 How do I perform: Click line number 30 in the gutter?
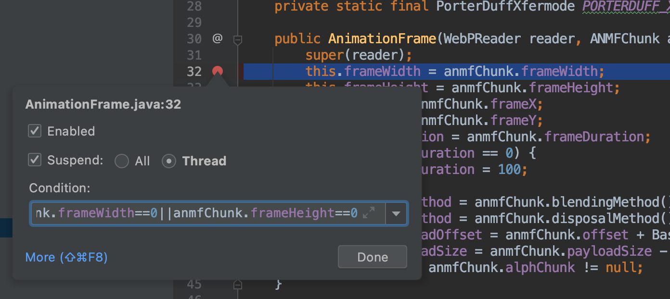[194, 39]
